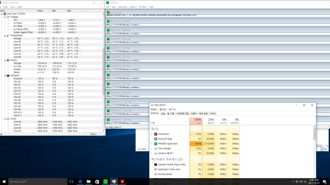Open the Help menu in HWMonitor
330x185 pixels.
coord(19,7)
